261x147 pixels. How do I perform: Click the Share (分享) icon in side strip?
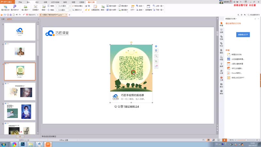click(221, 72)
